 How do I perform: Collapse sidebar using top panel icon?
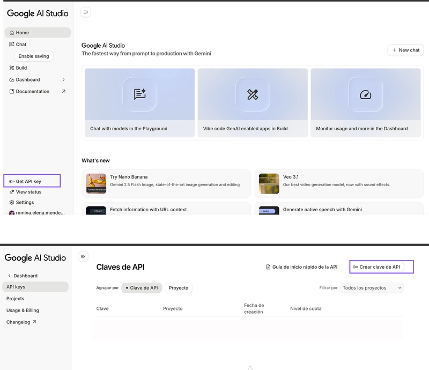tap(85, 12)
